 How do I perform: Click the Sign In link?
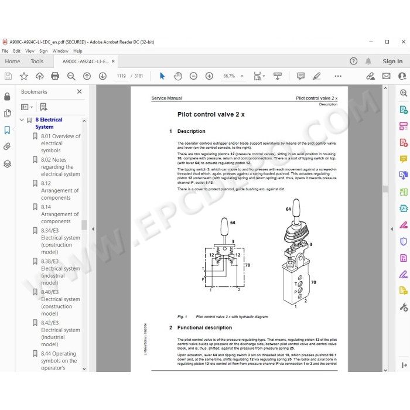[392, 61]
